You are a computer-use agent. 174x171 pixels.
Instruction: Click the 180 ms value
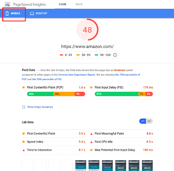(x=148, y=150)
